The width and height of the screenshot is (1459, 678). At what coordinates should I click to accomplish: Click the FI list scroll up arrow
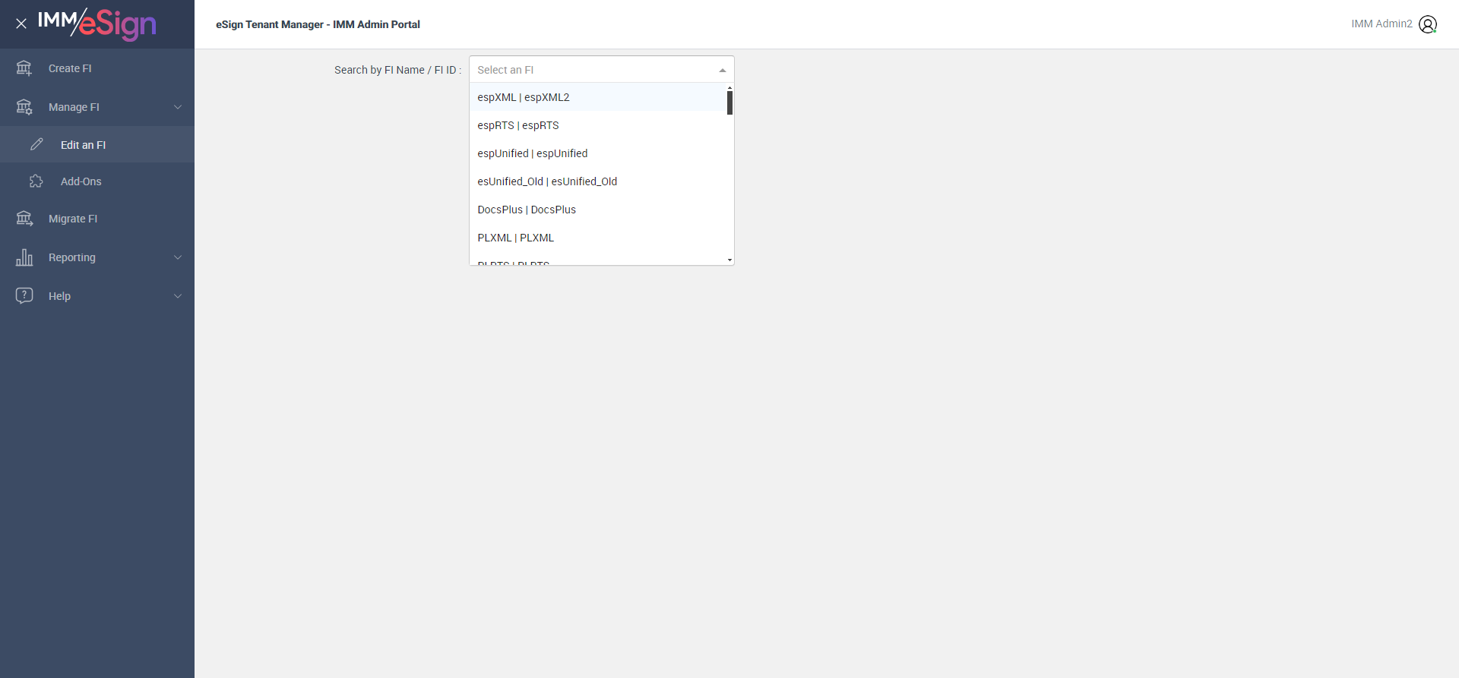pos(729,88)
